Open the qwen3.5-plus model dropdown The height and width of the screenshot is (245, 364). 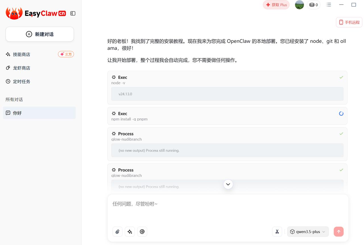coord(308,232)
